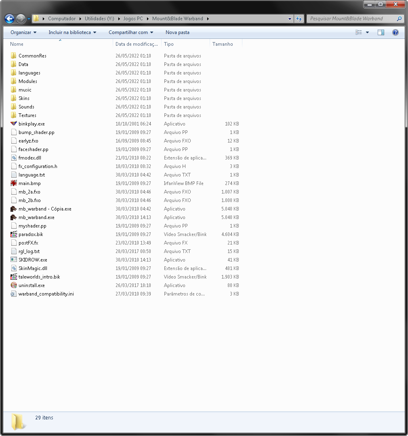Open the address bar history dropdown arrow
The image size is (408, 436).
(x=290, y=19)
